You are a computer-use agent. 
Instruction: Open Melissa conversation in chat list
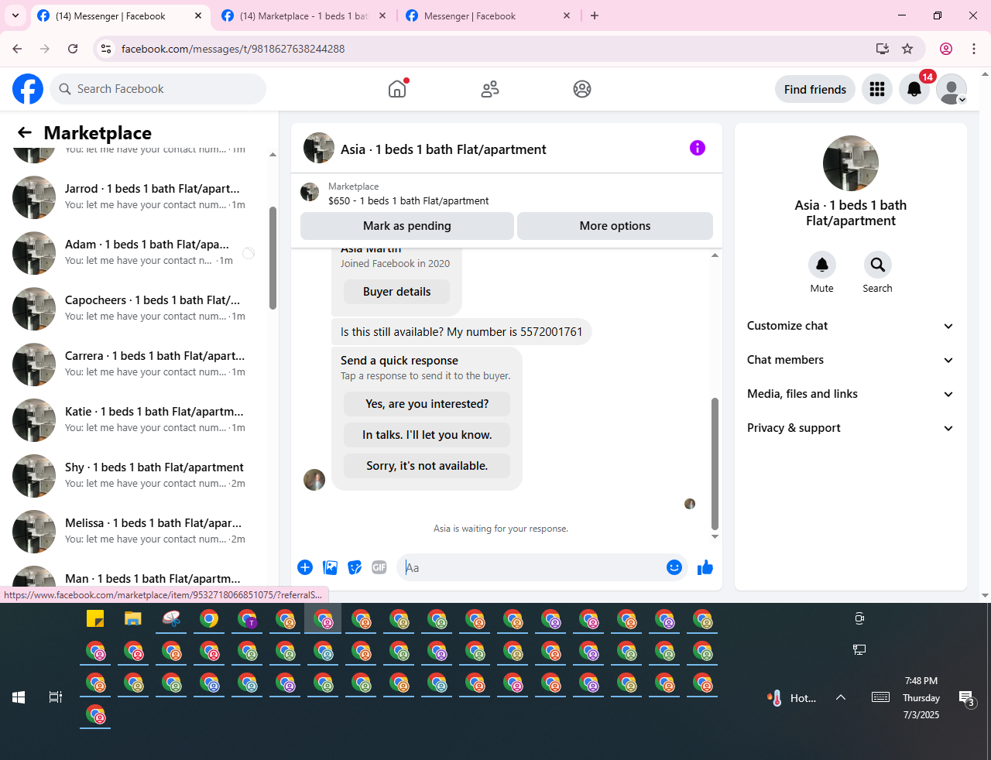(135, 532)
